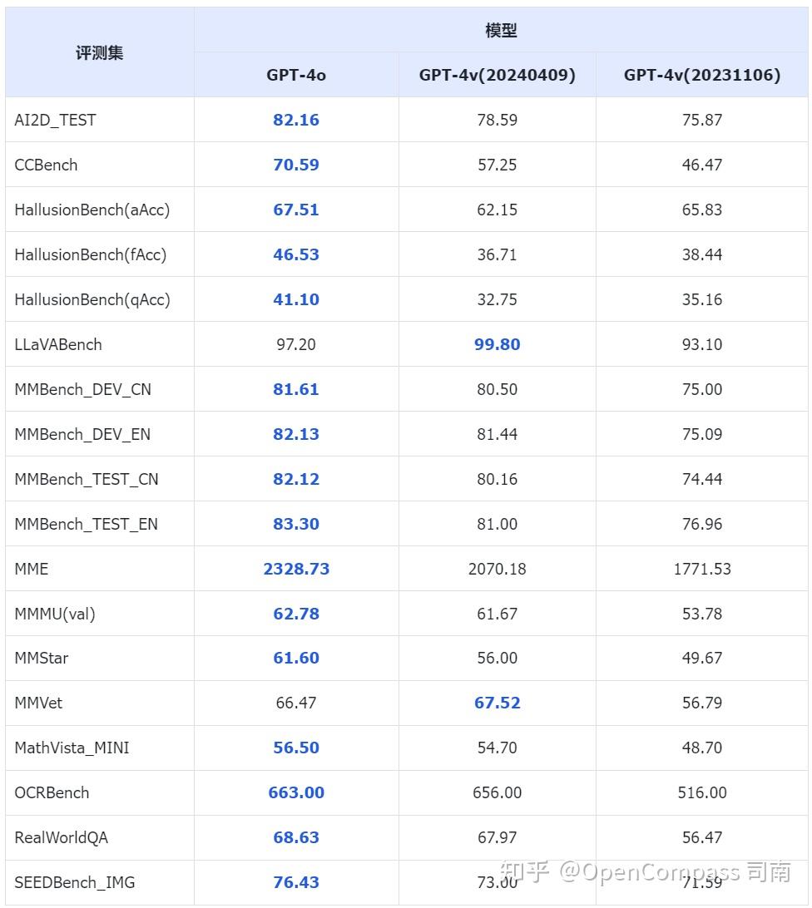Click the SEEDBench_IMG score 76.43
812x908 pixels.
pos(296,882)
